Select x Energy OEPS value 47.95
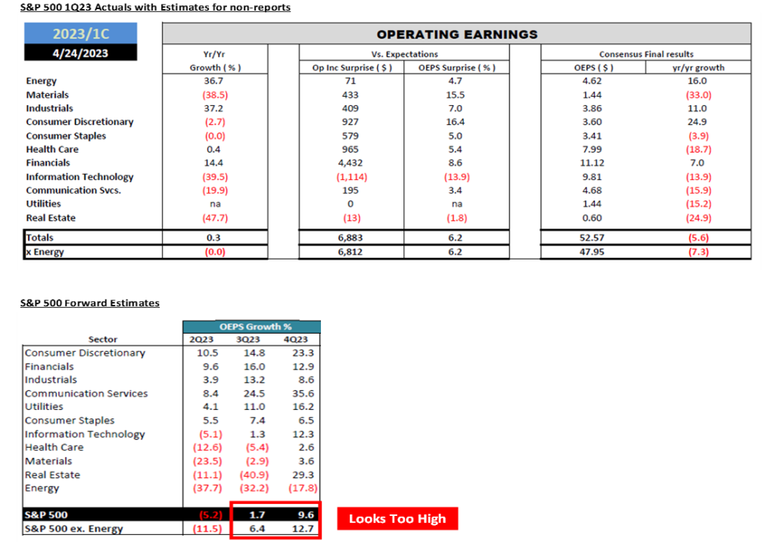 pyautogui.click(x=592, y=252)
